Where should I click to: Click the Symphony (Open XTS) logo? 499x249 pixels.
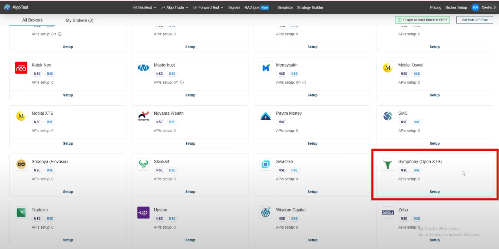(x=388, y=164)
